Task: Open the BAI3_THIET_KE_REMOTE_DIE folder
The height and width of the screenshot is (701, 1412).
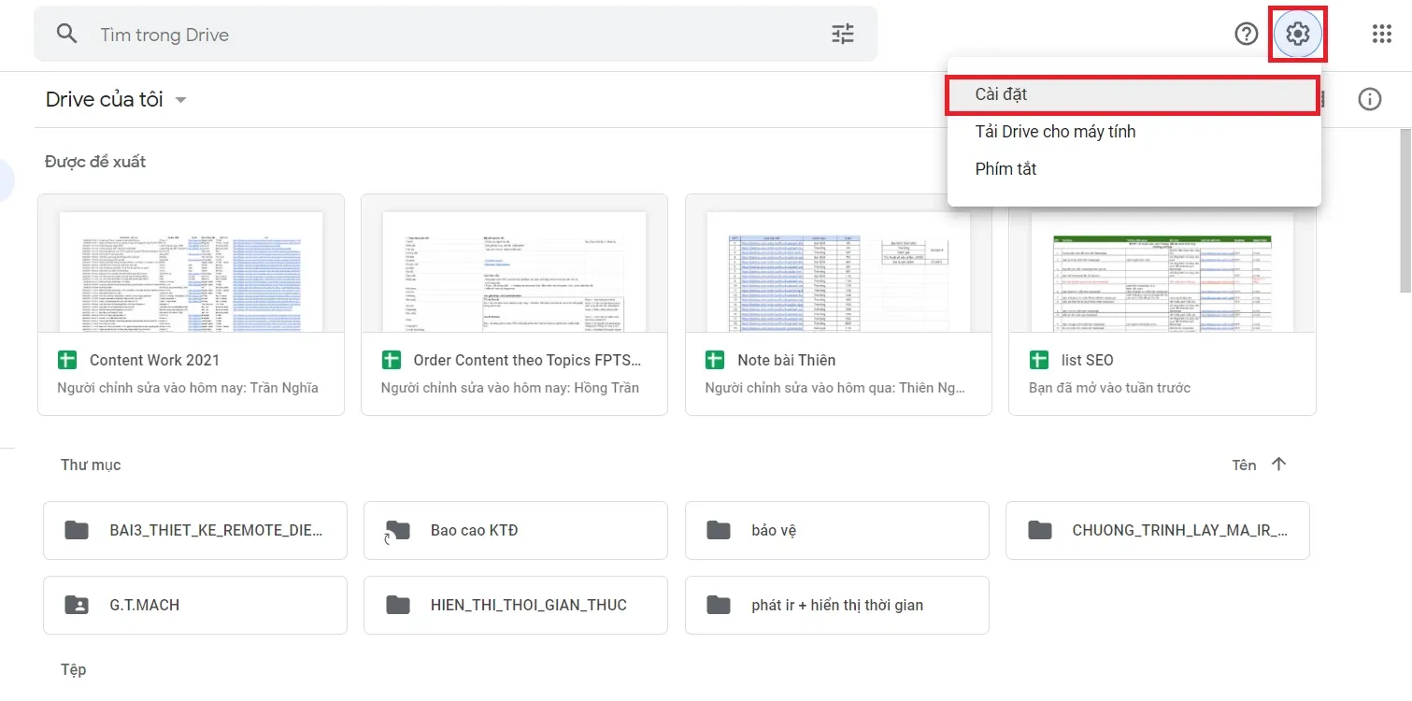Action: (195, 530)
